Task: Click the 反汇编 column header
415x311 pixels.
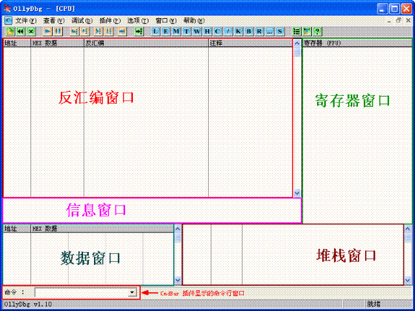Action: 146,43
